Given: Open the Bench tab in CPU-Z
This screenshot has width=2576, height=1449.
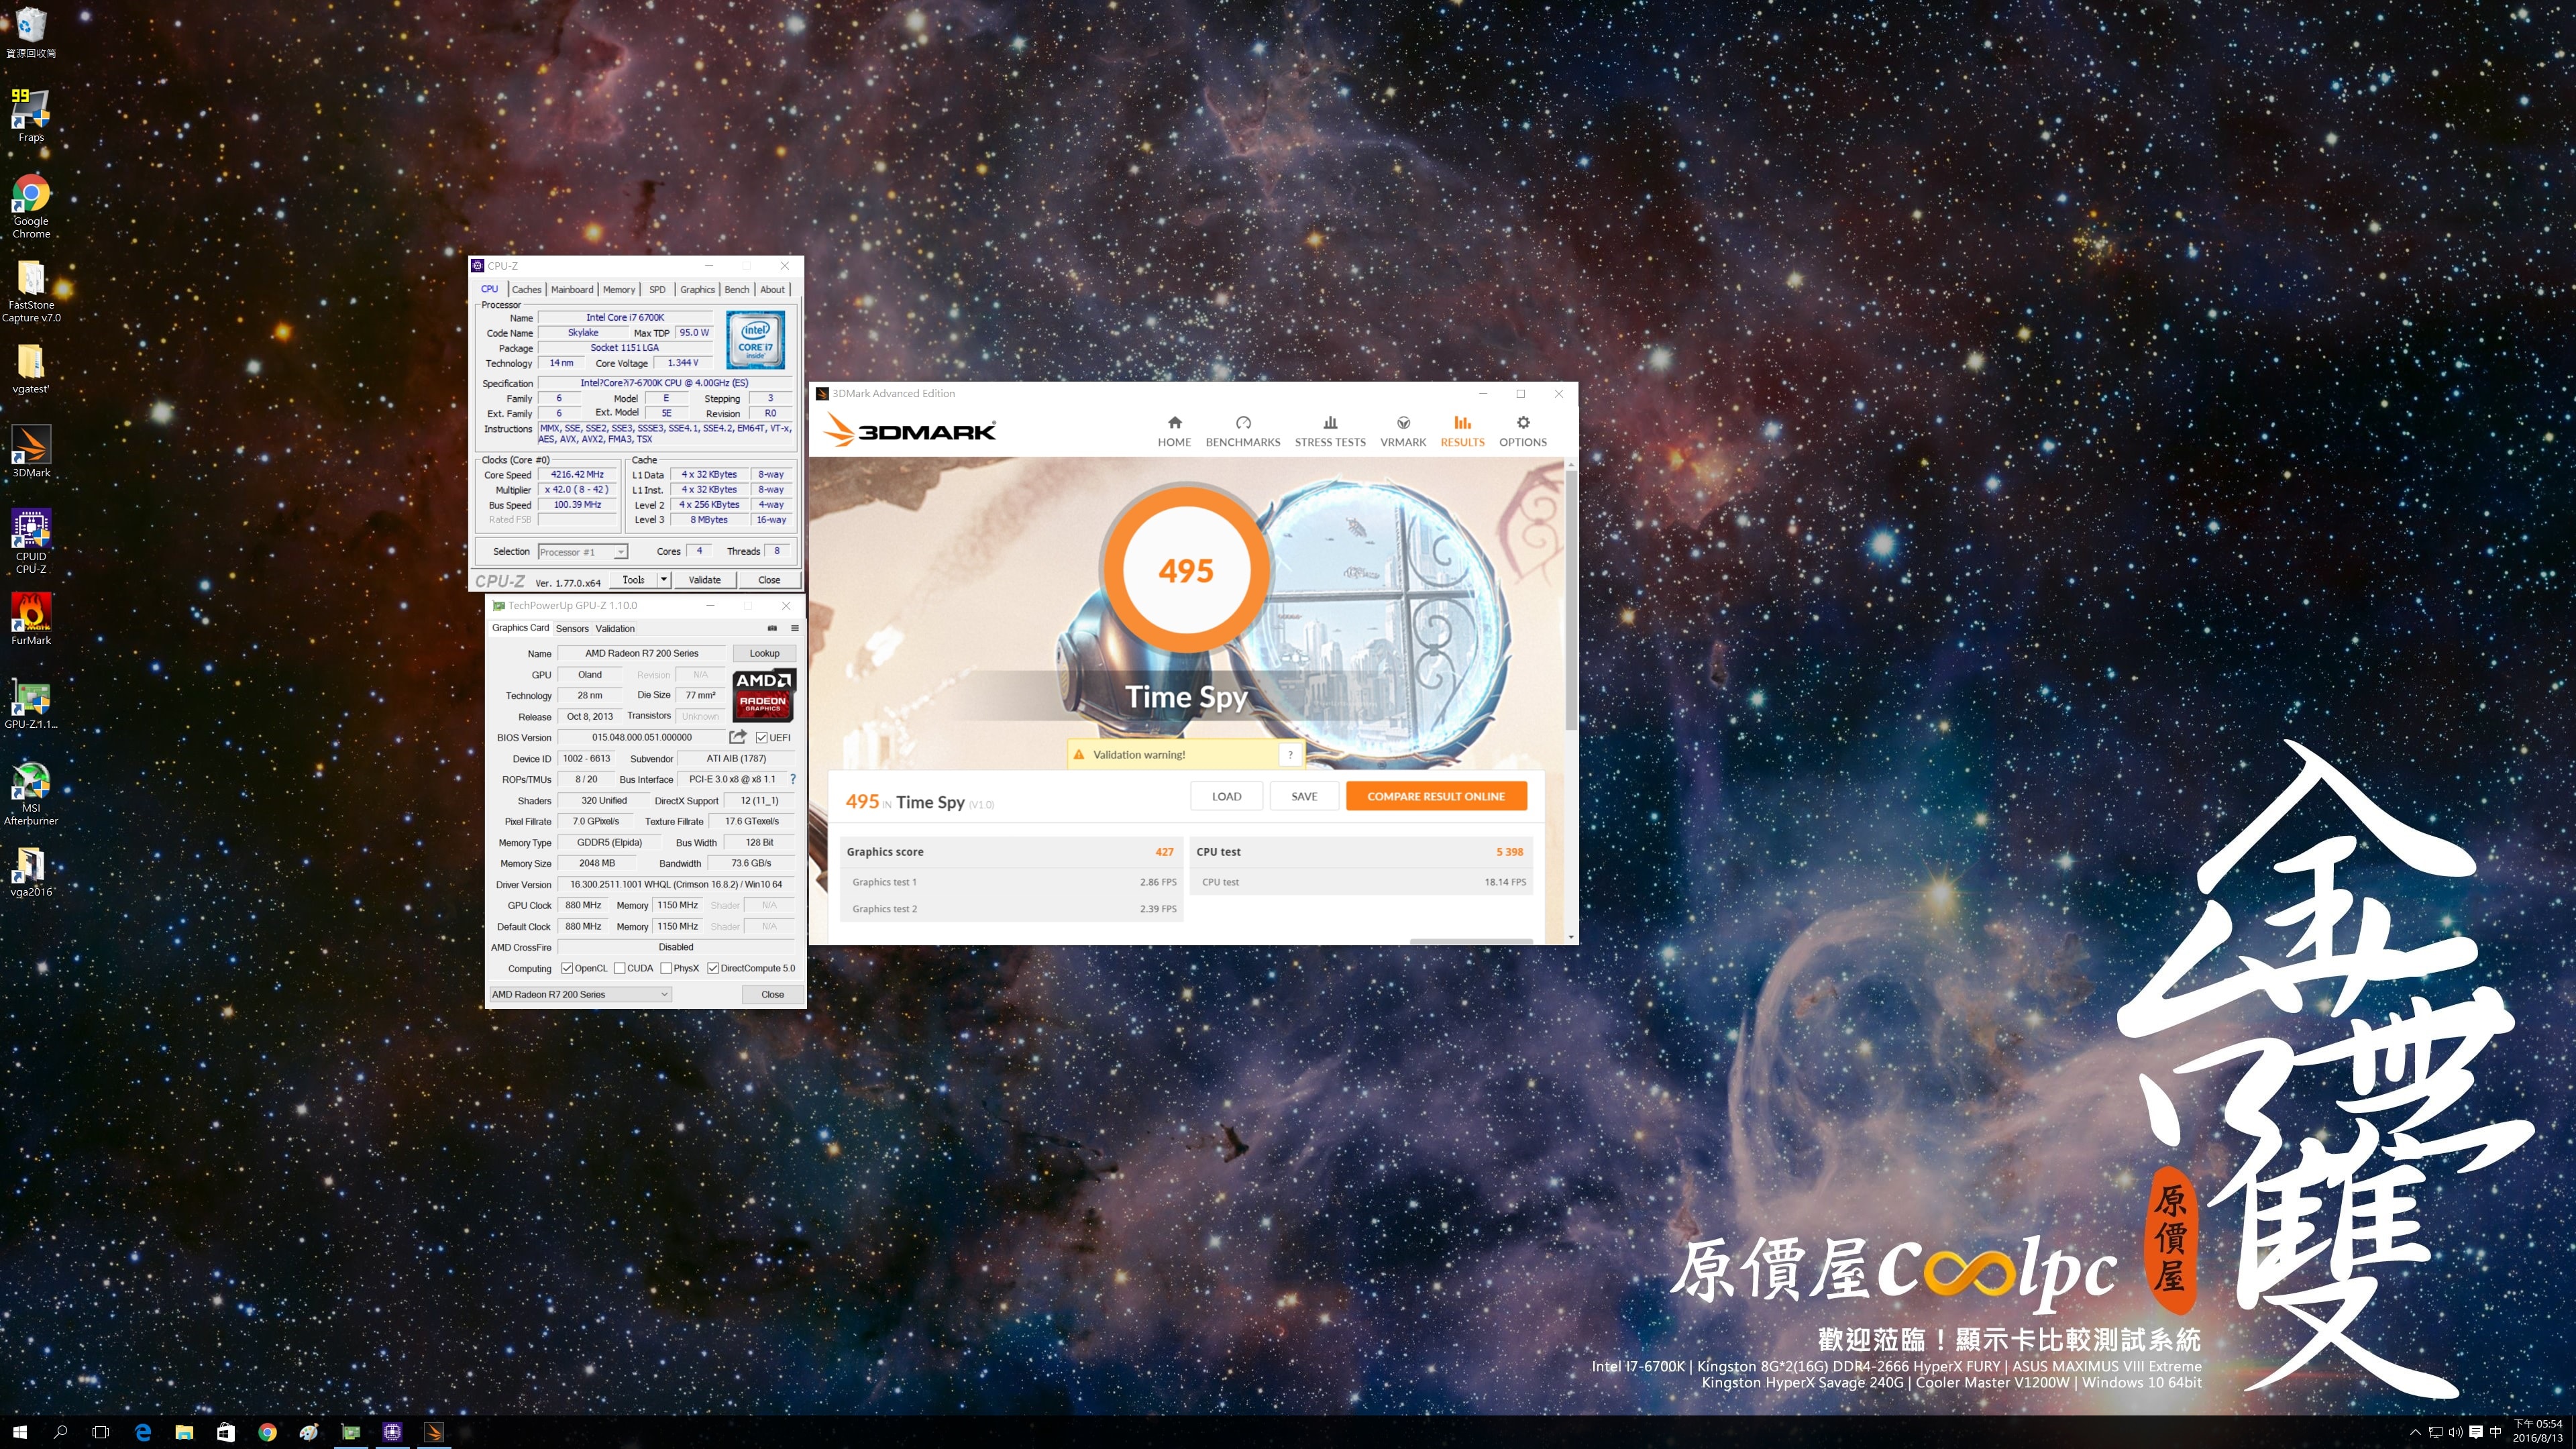Looking at the screenshot, I should click(737, 289).
